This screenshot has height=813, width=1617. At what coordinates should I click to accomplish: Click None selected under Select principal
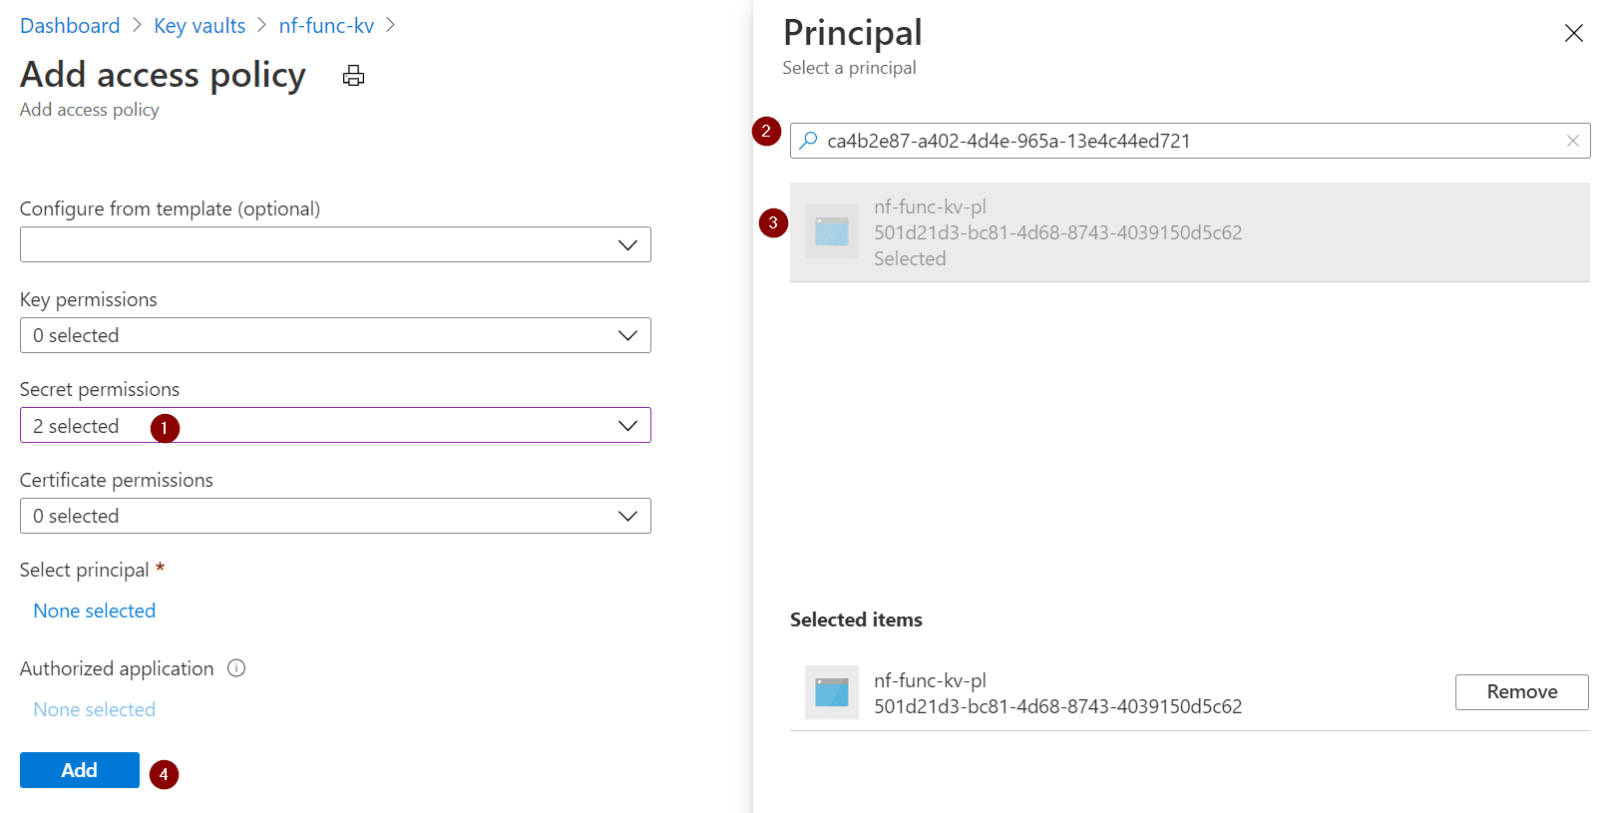[x=95, y=610]
